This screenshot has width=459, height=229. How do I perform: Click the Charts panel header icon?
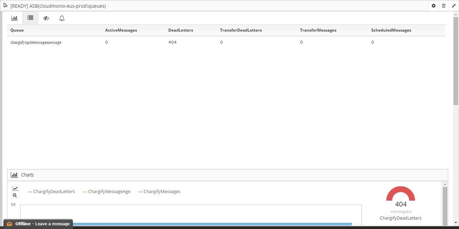click(x=14, y=175)
